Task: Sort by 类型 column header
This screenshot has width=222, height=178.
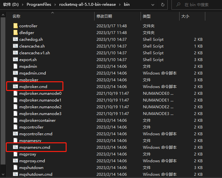Action: pos(146,16)
